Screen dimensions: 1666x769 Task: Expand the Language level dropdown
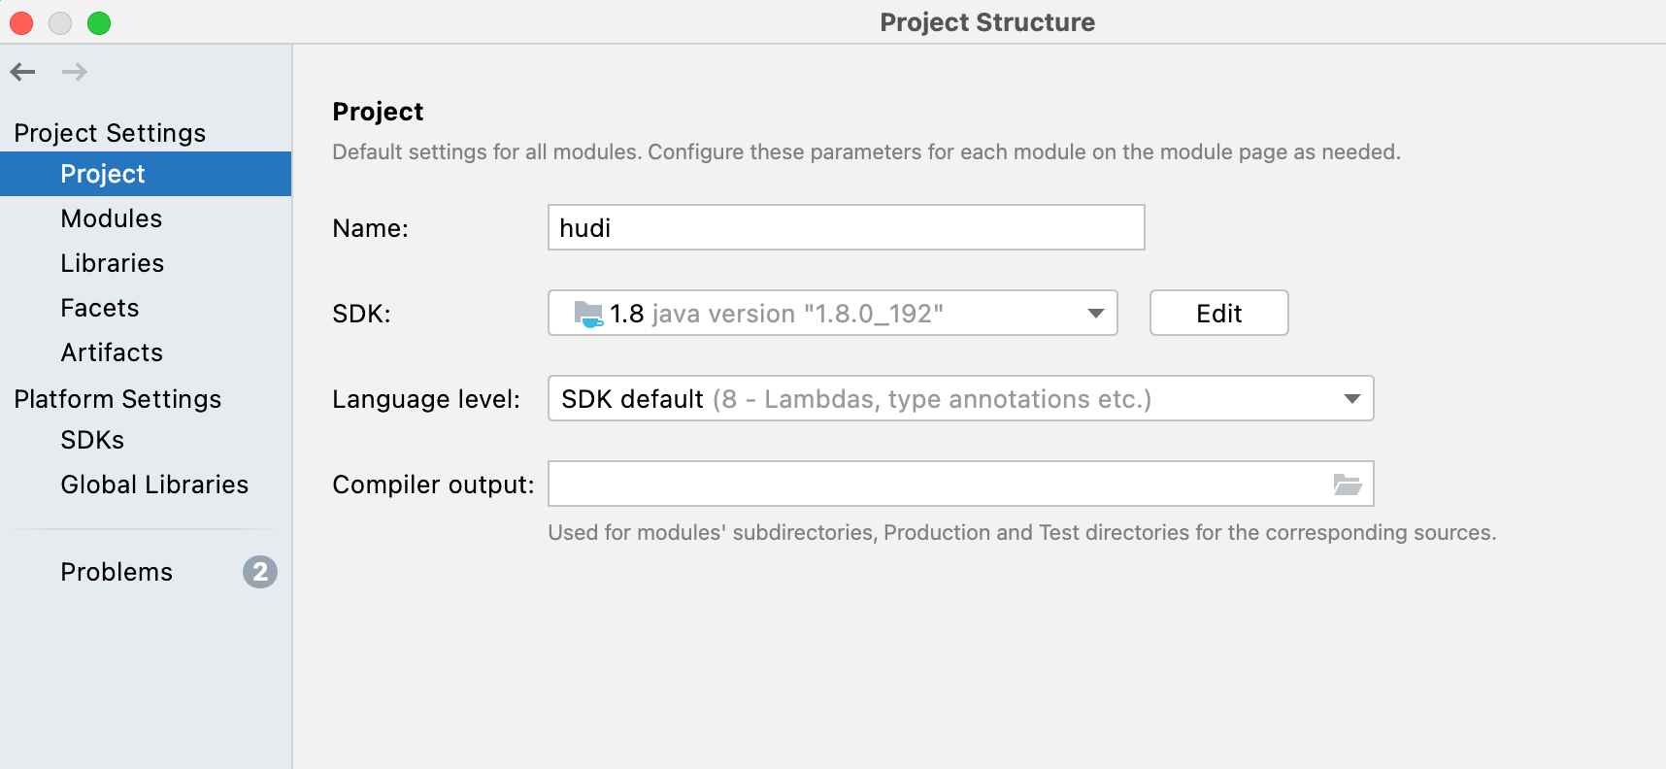(x=1351, y=399)
